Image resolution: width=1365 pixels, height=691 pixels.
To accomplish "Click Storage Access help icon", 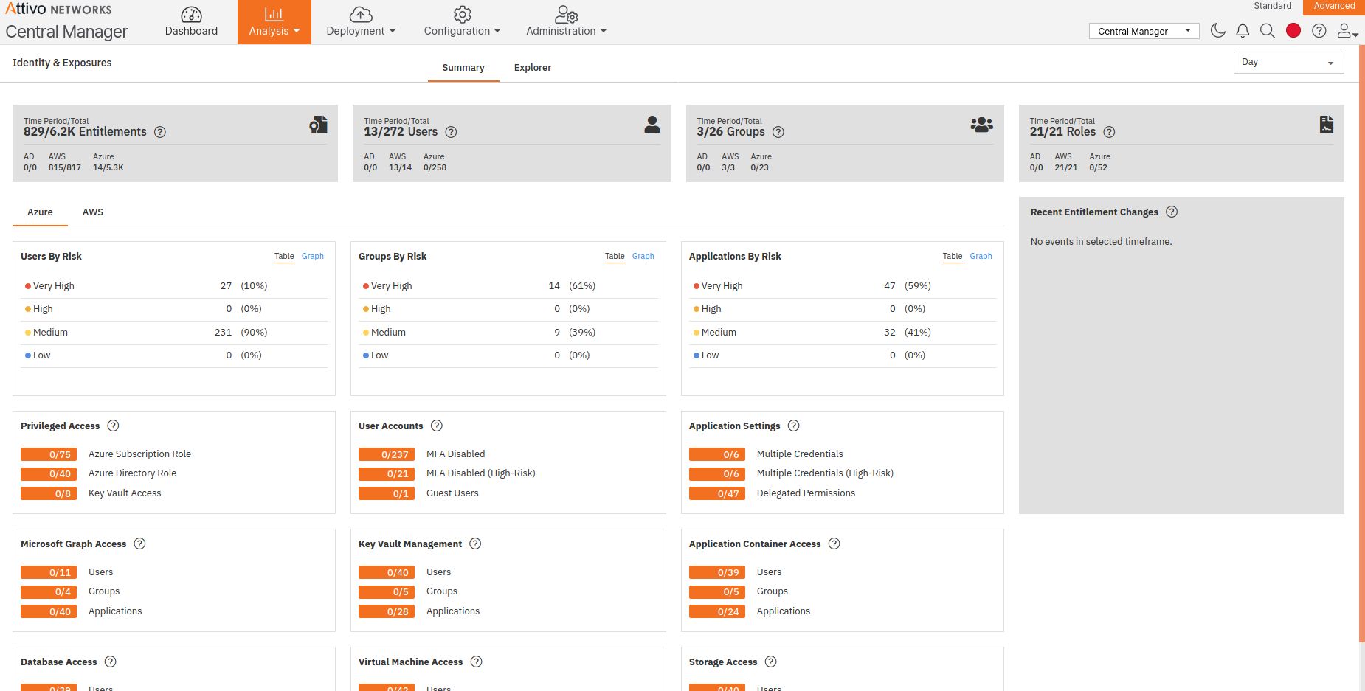I will [771, 662].
